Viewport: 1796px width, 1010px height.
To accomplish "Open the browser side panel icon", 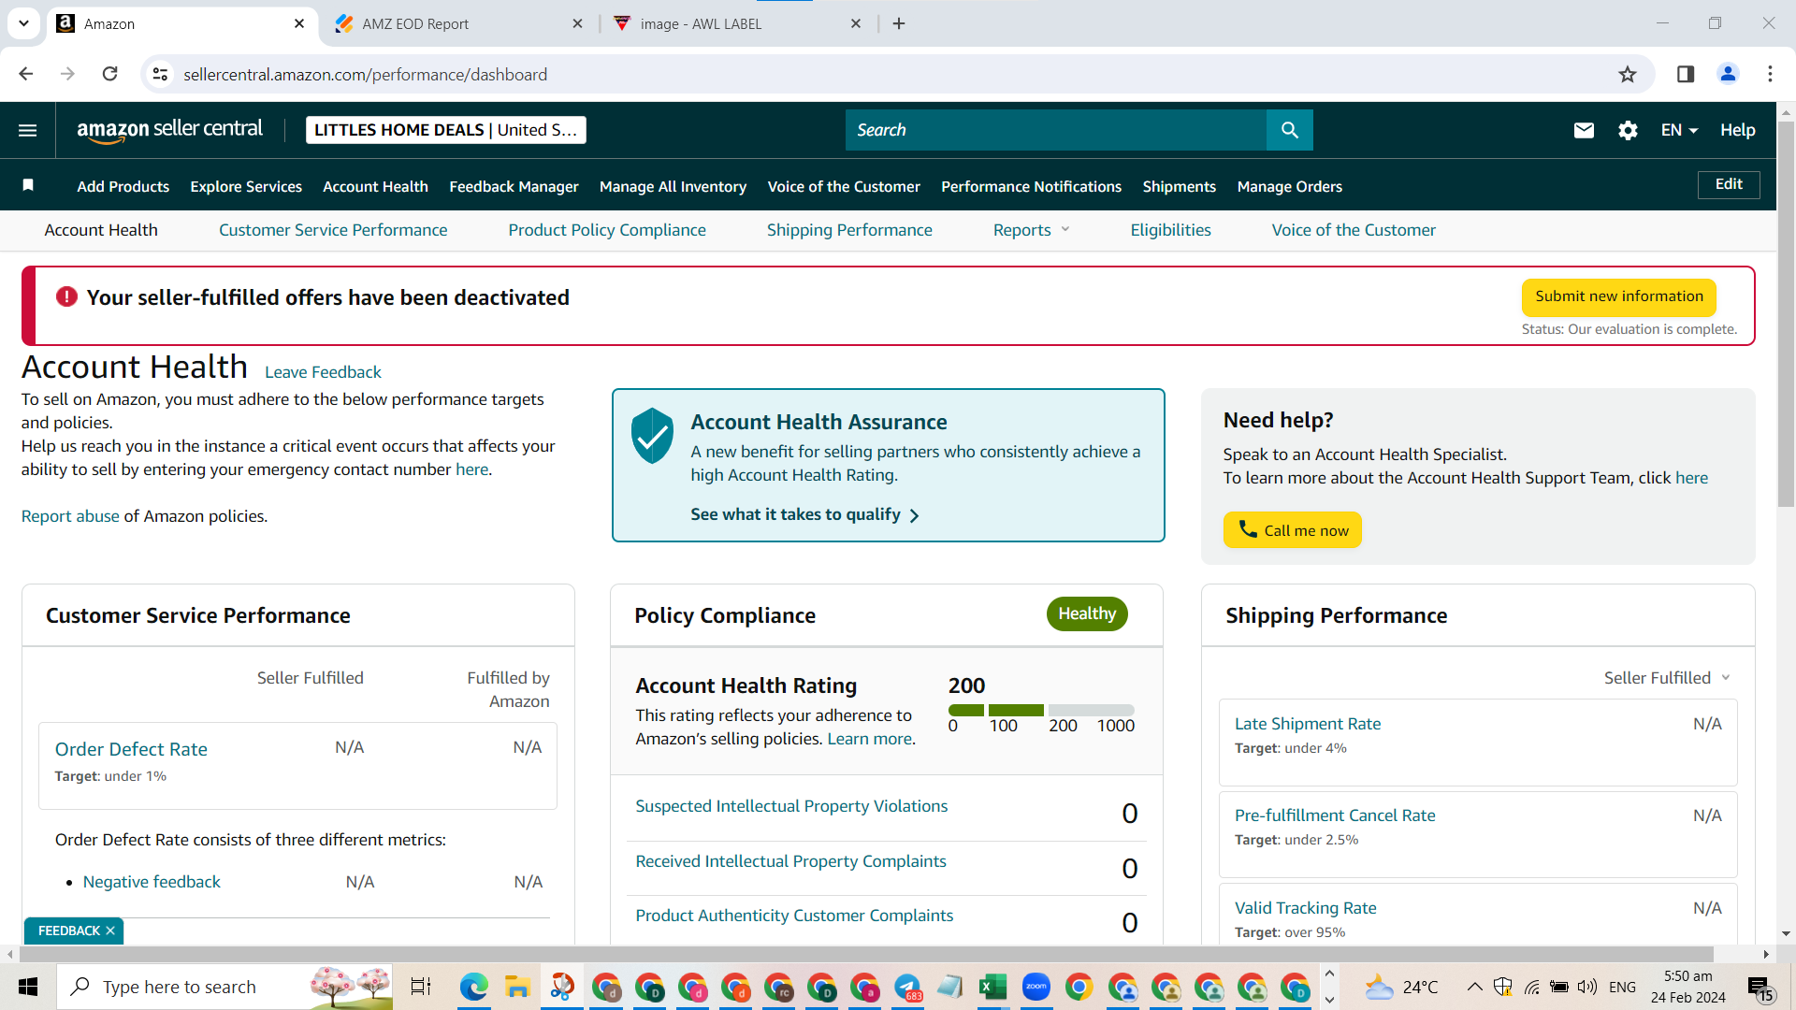I will pos(1686,74).
